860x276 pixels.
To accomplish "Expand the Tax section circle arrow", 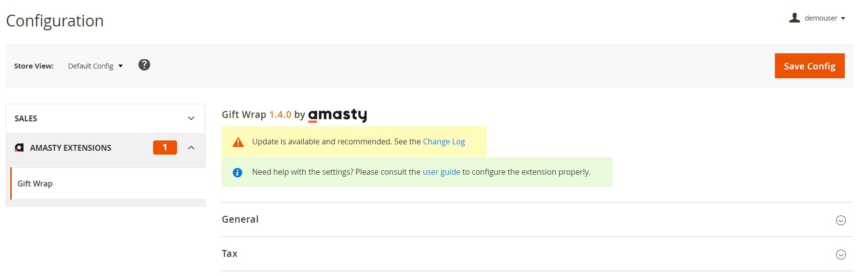I will [x=840, y=254].
